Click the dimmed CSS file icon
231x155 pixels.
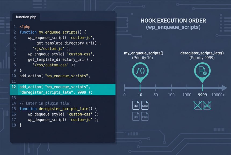point(145,116)
